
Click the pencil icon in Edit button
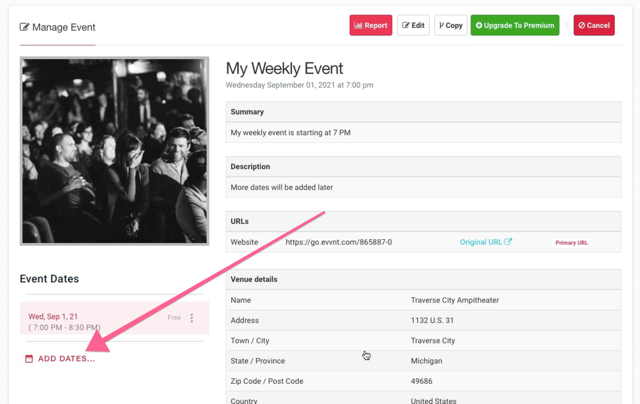tap(405, 25)
